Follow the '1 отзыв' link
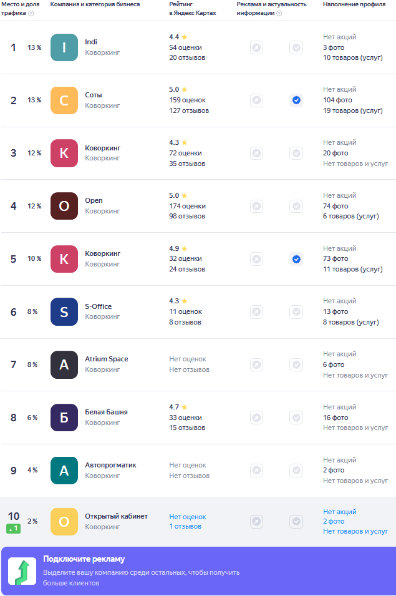The width and height of the screenshot is (396, 596). pyautogui.click(x=185, y=526)
